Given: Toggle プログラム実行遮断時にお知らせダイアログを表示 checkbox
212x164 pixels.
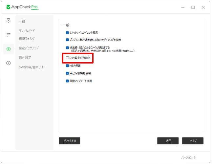Looking at the screenshot, I should click(67, 40).
